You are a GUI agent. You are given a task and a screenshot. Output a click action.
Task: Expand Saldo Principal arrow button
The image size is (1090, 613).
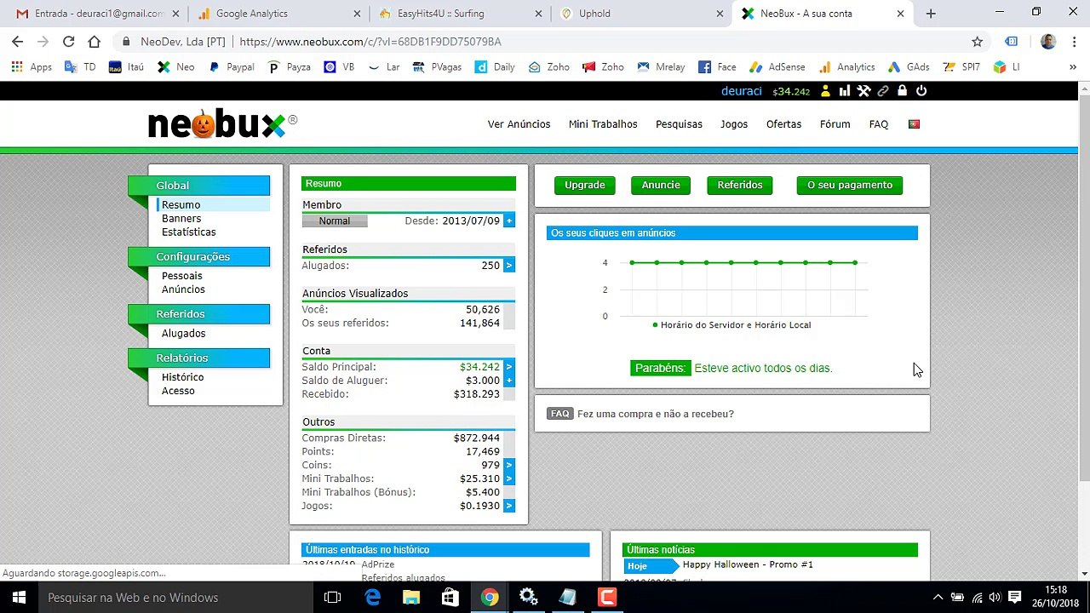click(x=509, y=367)
